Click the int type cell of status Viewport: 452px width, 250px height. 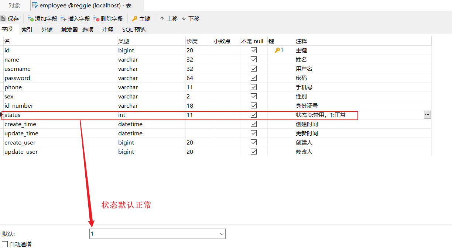[151, 115]
